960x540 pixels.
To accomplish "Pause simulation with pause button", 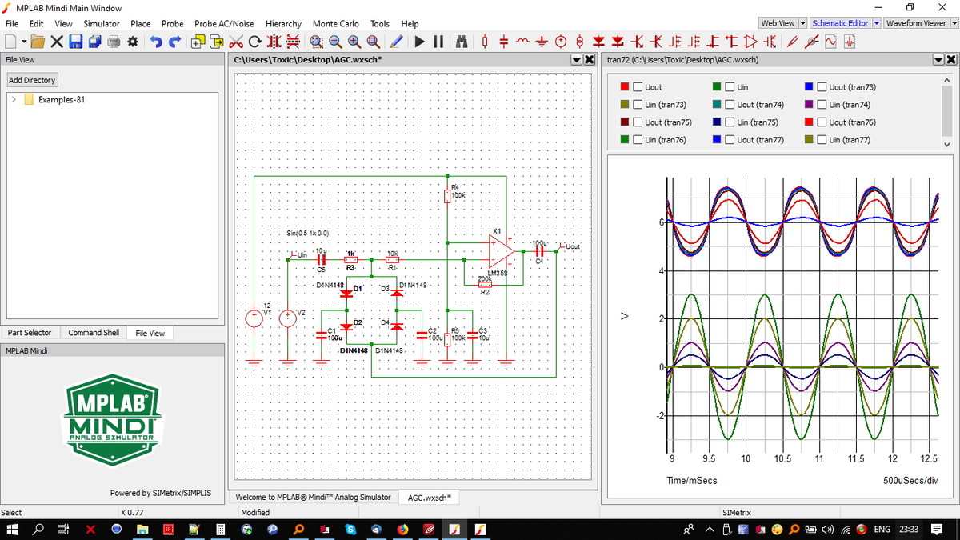I will [x=438, y=42].
